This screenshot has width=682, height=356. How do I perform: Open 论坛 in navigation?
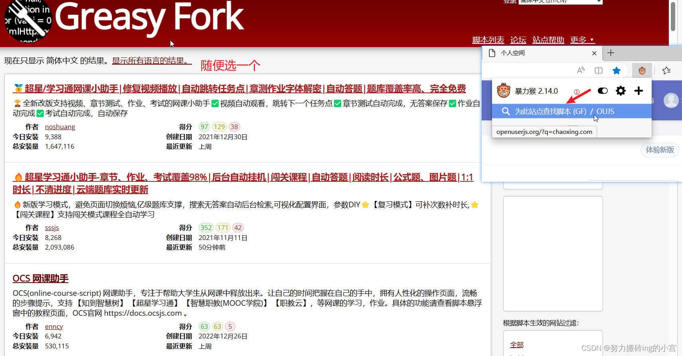(x=518, y=40)
